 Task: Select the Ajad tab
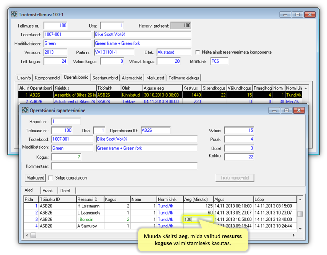(x=29, y=190)
